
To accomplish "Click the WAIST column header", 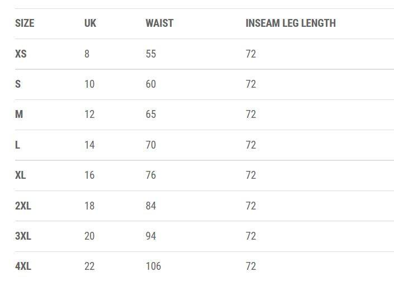I will pyautogui.click(x=159, y=23).
